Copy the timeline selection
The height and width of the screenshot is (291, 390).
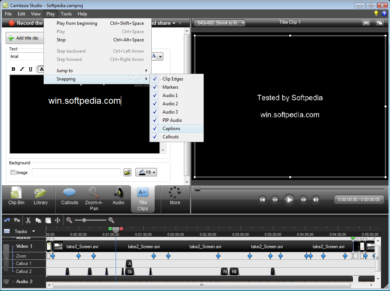(38, 220)
